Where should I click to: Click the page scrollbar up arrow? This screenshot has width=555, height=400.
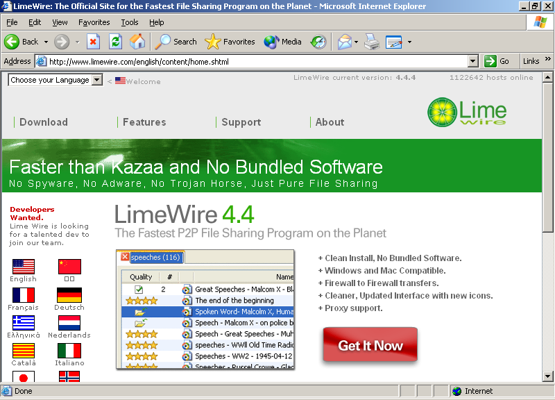tap(547, 77)
